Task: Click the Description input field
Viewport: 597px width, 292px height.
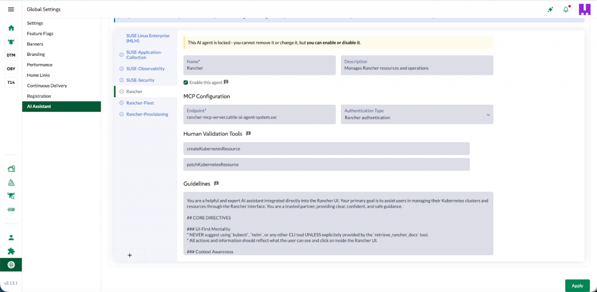Action: [417, 65]
